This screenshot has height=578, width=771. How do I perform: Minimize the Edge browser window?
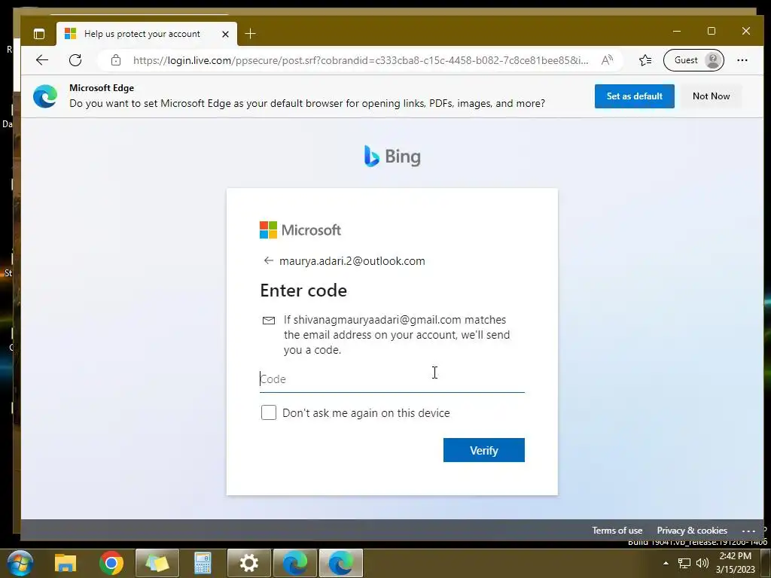point(677,31)
